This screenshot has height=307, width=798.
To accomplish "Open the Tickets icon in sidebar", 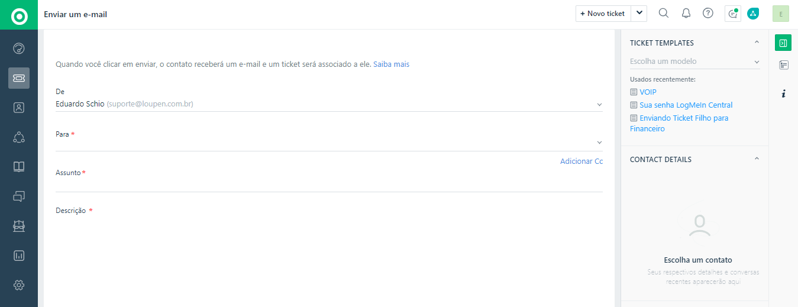I will pos(19,78).
